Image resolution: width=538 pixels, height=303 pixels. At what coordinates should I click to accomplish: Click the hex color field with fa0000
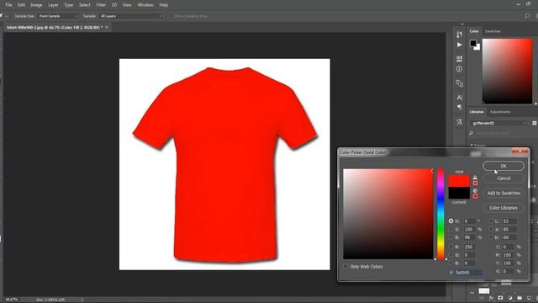click(468, 273)
